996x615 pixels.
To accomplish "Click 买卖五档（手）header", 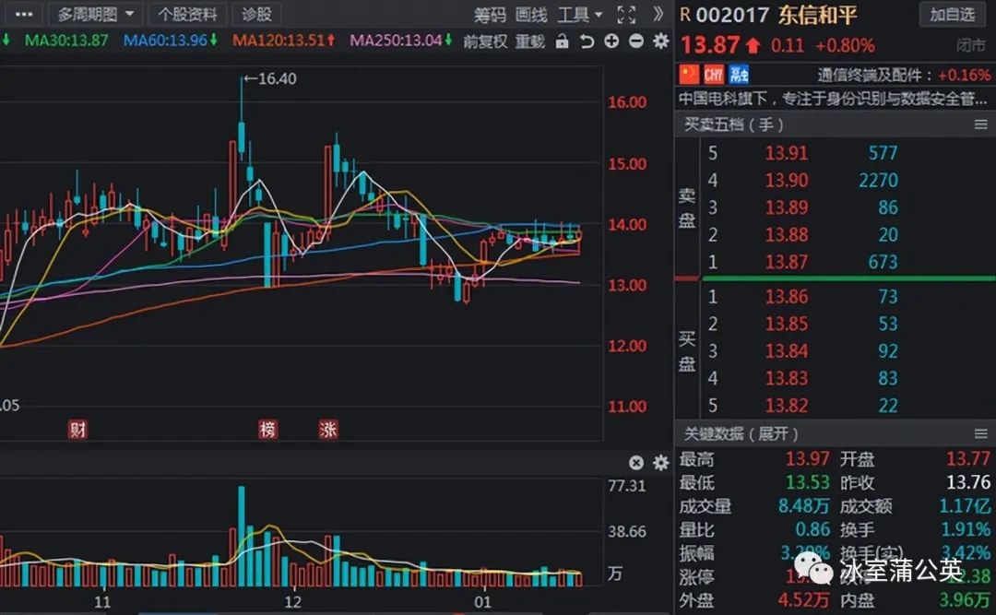I will tap(734, 124).
